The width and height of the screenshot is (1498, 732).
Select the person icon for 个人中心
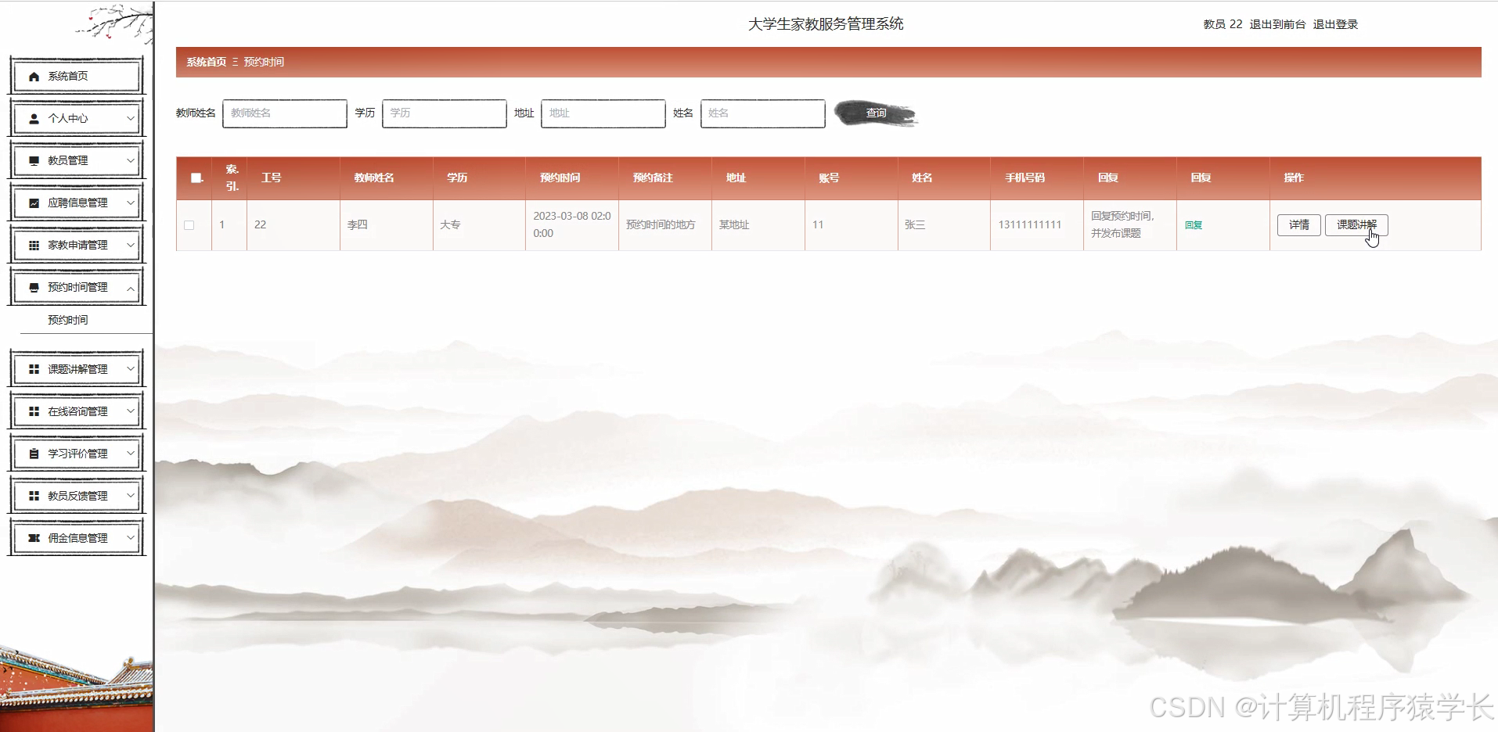(x=33, y=118)
